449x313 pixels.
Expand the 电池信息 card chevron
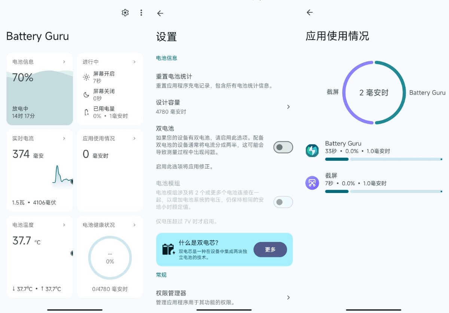click(x=64, y=62)
